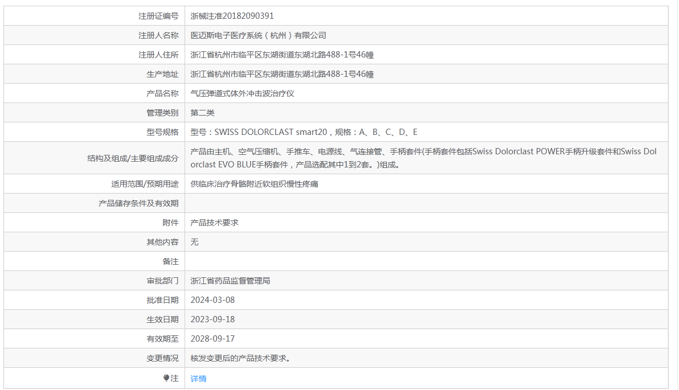This screenshot has height=390, width=679.
Task: Click the change text 核发变更后的产品技术要求。
Action: coord(241,359)
